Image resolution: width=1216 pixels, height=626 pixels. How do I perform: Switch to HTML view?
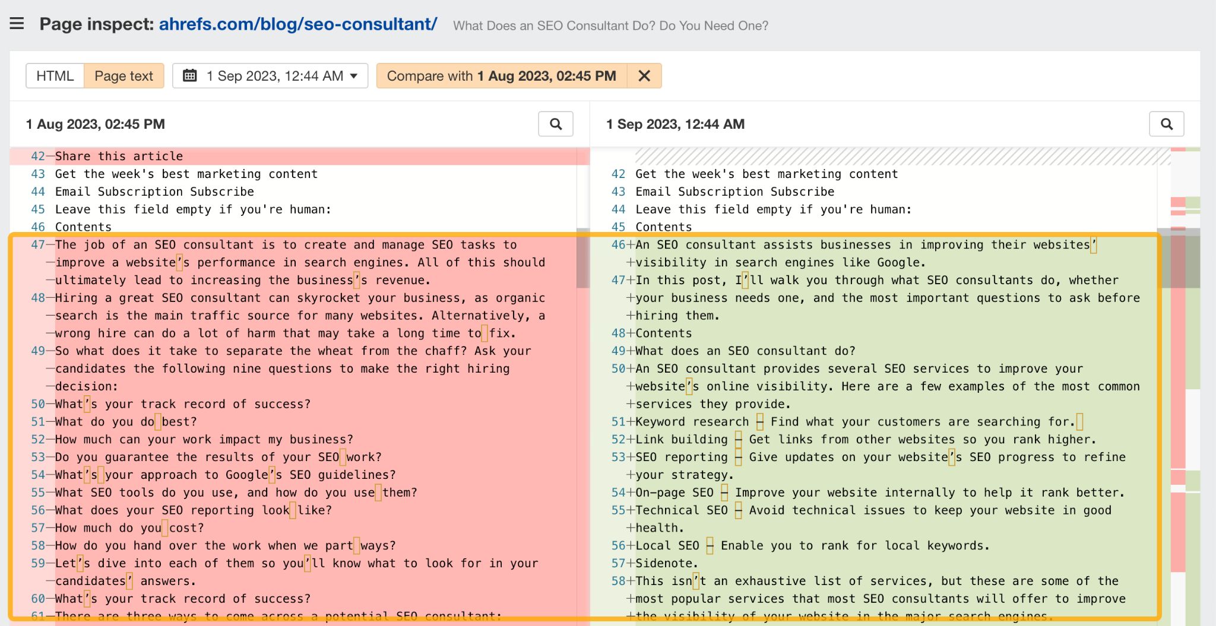tap(55, 76)
